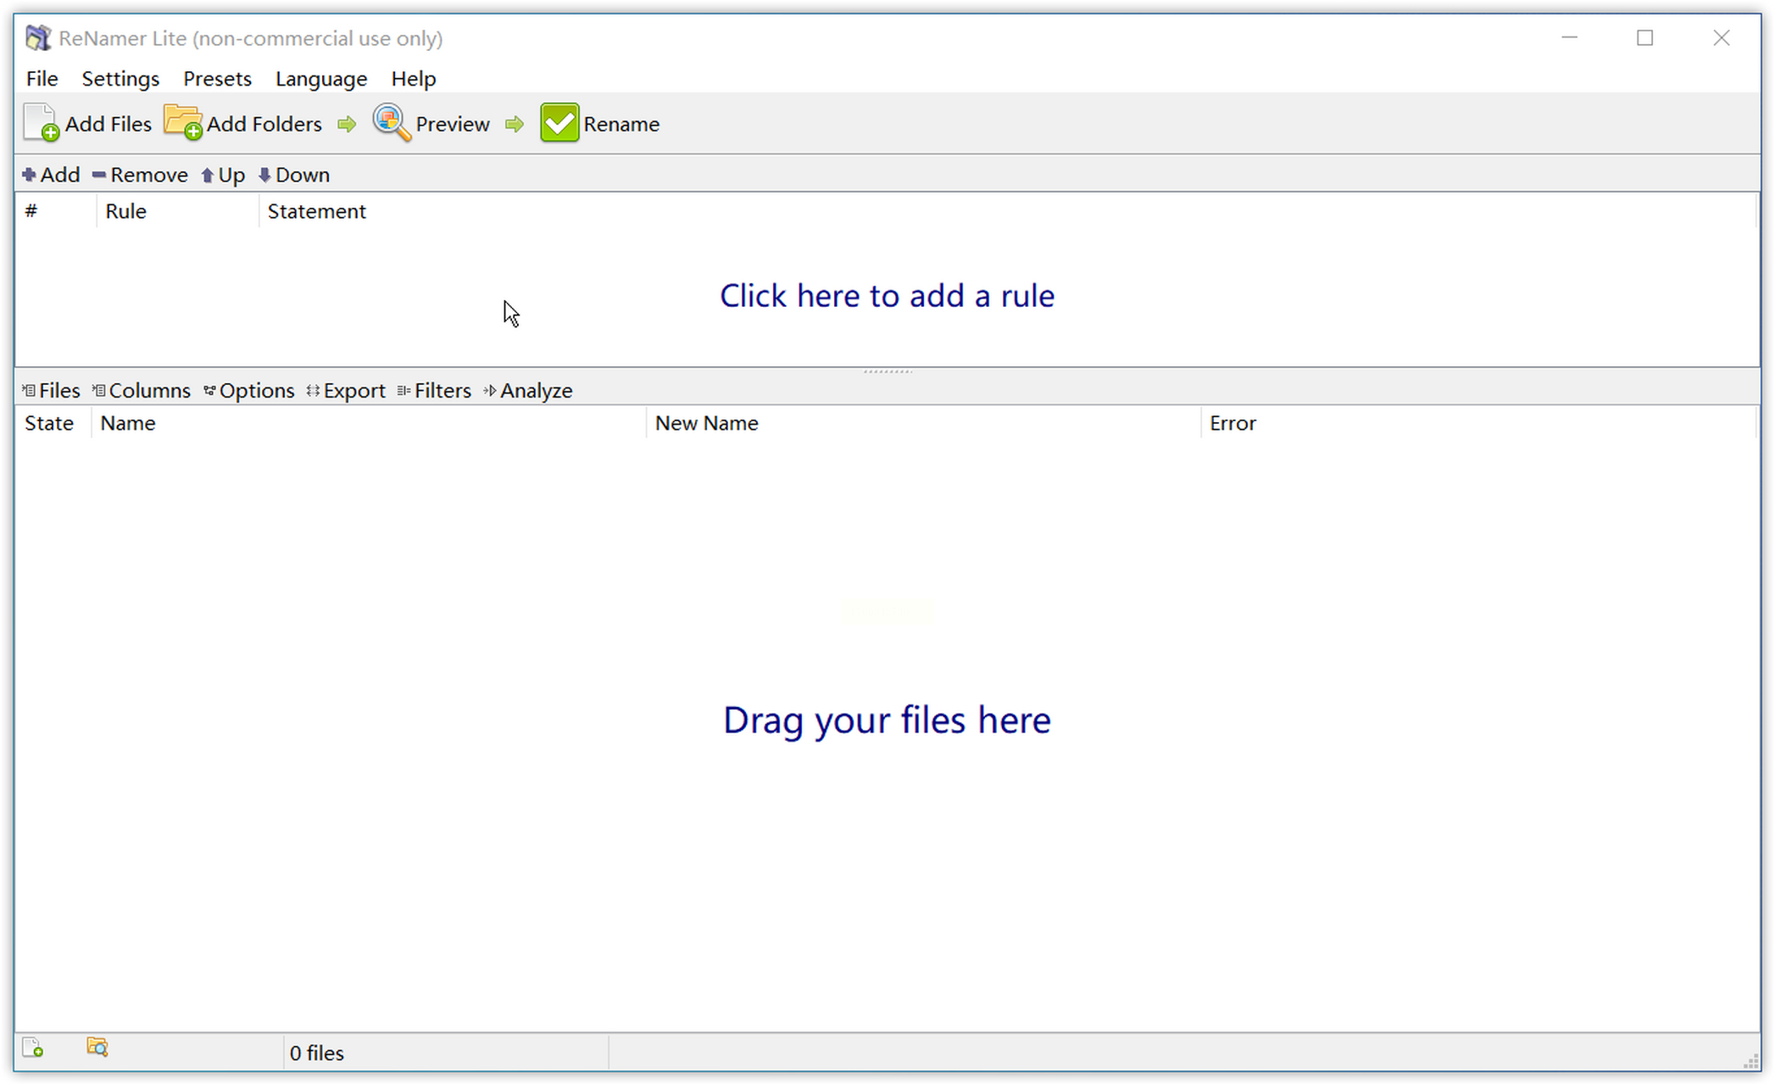The height and width of the screenshot is (1085, 1775).
Task: Click the Add Files toolbar icon
Action: coord(41,124)
